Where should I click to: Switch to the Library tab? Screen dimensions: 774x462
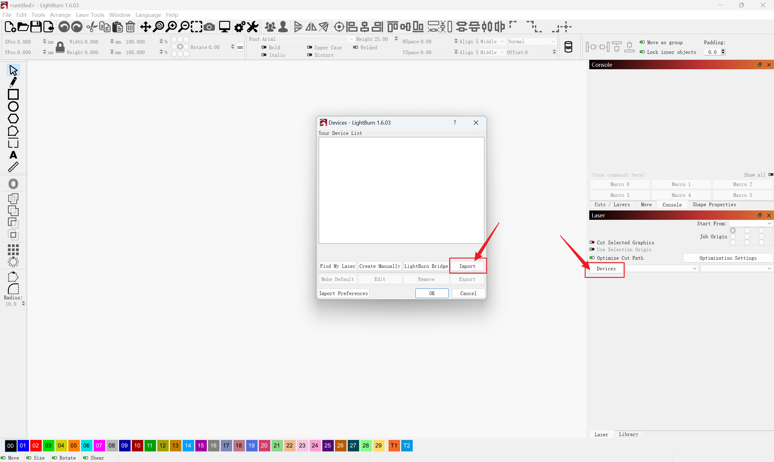628,434
